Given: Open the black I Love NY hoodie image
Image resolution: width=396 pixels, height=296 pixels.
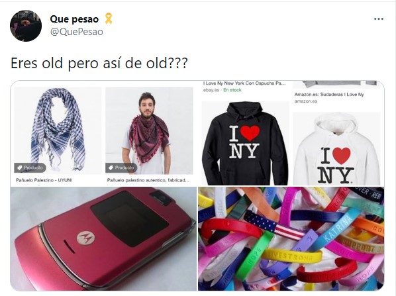Looking at the screenshot, I should tap(245, 143).
